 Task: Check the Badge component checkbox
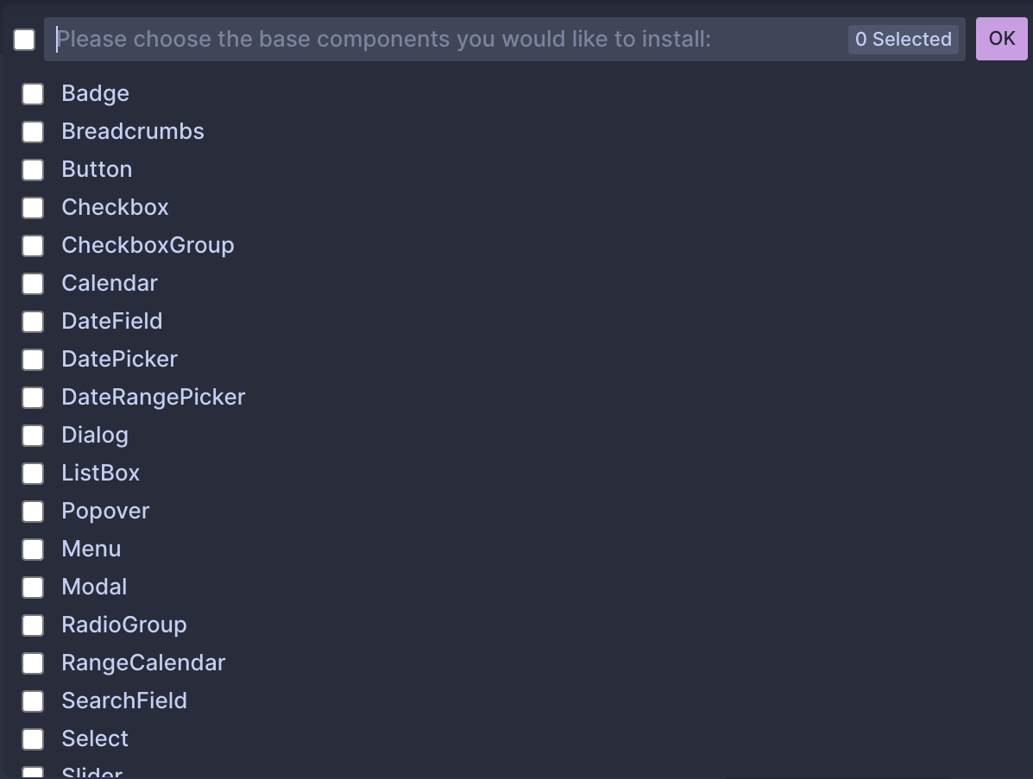33,94
